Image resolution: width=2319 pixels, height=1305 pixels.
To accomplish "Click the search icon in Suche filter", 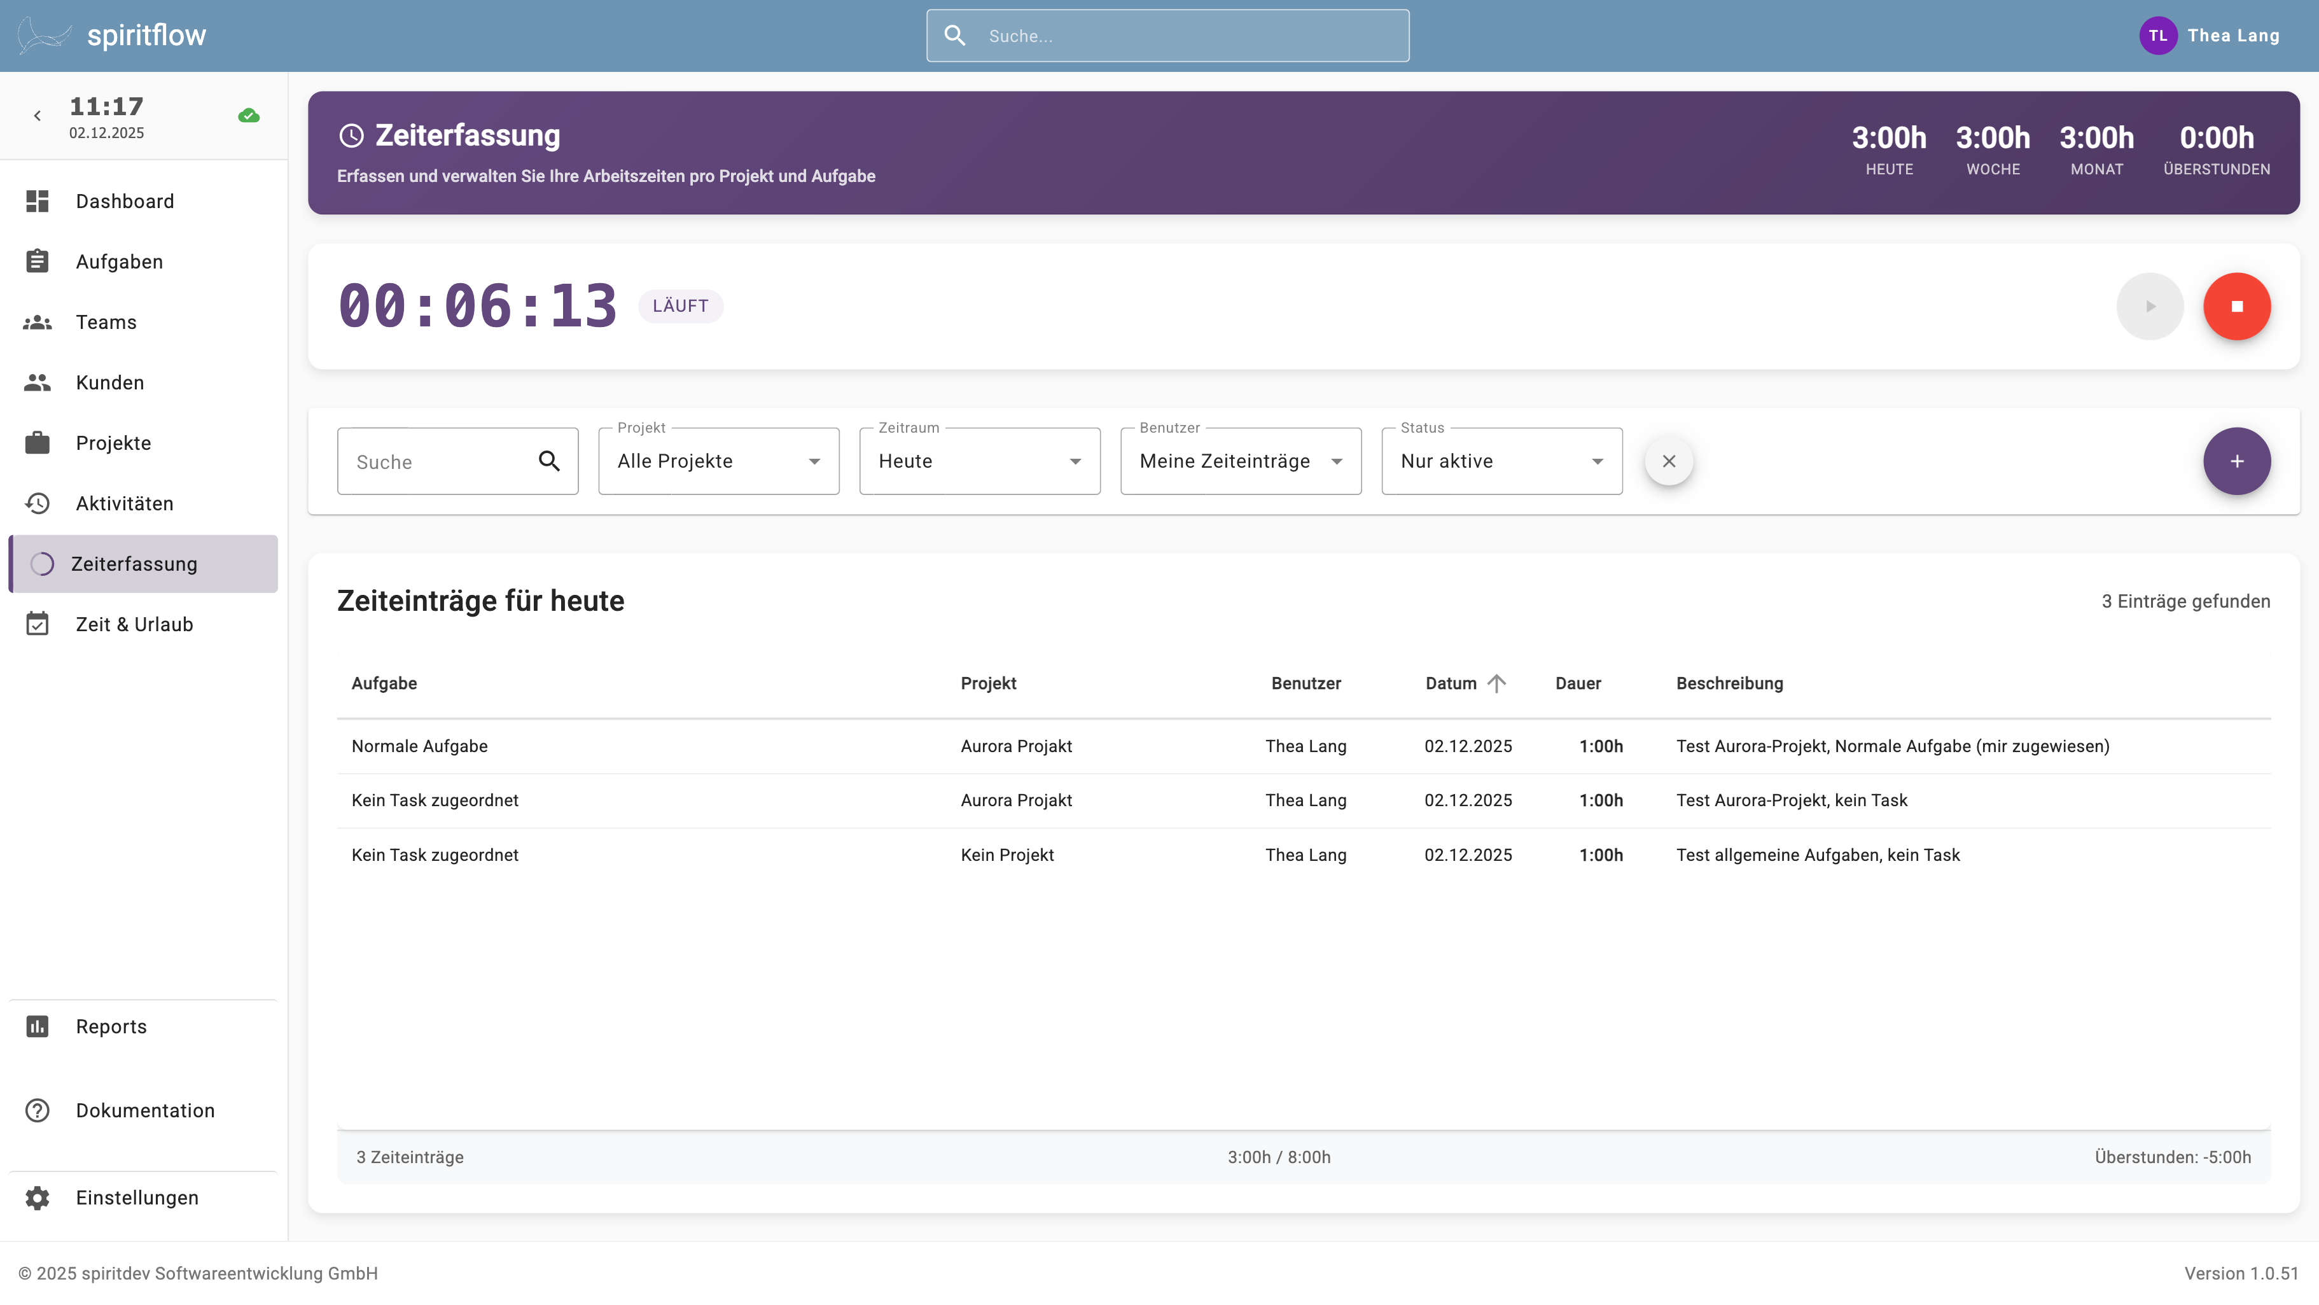I will click(549, 461).
